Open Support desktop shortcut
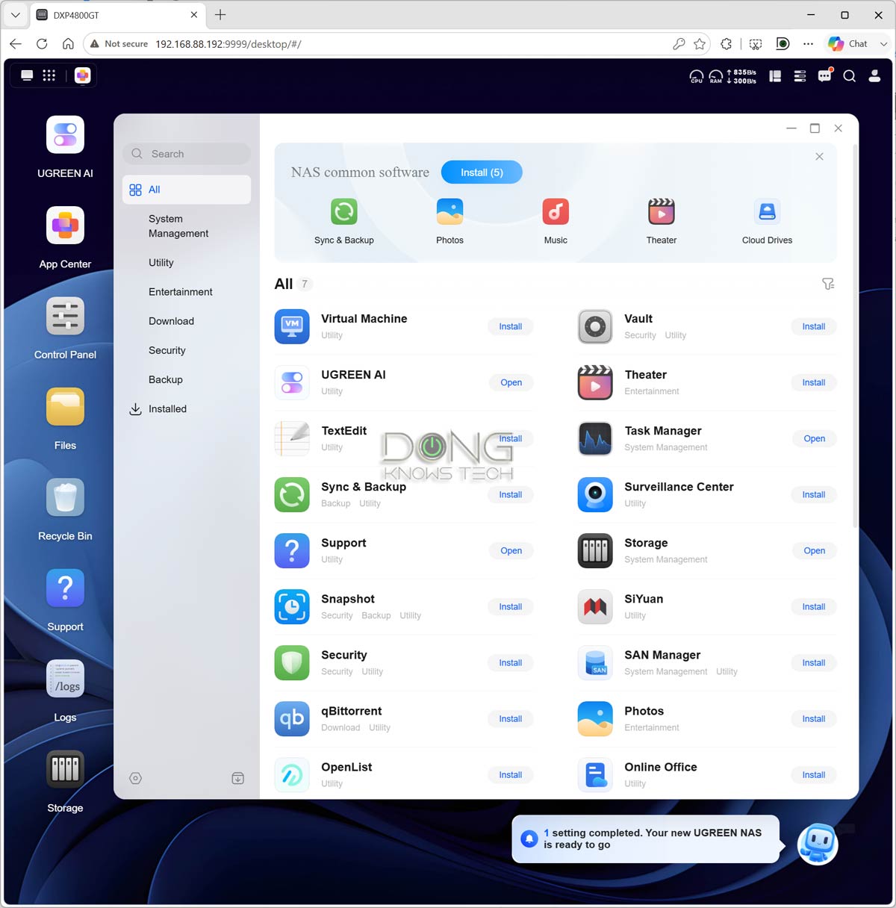This screenshot has height=908, width=896. click(x=65, y=588)
